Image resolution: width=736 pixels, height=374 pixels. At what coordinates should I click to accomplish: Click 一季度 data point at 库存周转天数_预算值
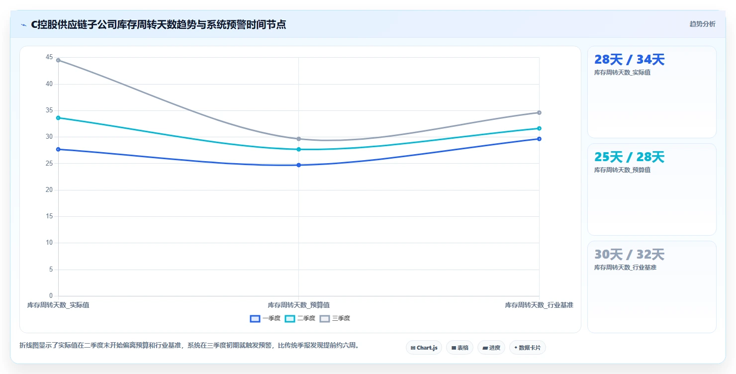[298, 165]
